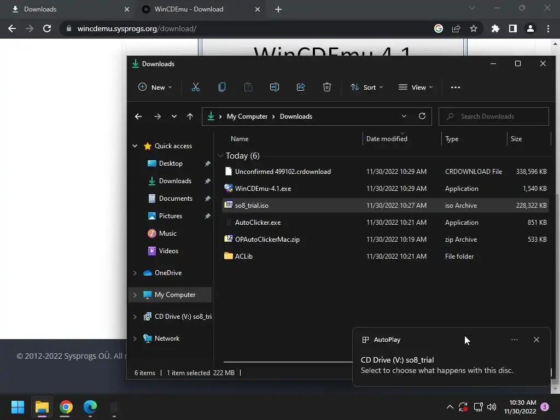Open Microsoft Edge from the taskbar
Image resolution: width=560 pixels, height=420 pixels.
[x=90, y=407]
